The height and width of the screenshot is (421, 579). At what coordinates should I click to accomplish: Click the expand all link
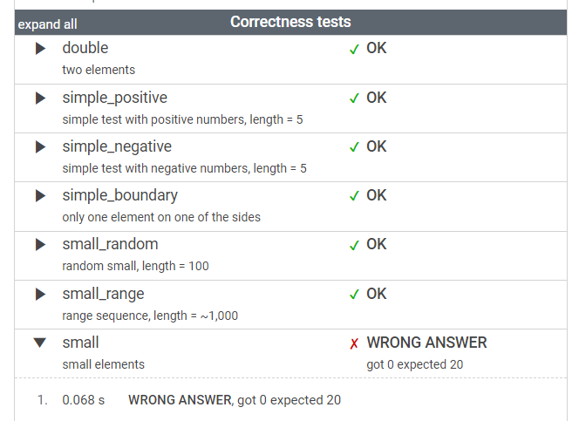pos(47,24)
